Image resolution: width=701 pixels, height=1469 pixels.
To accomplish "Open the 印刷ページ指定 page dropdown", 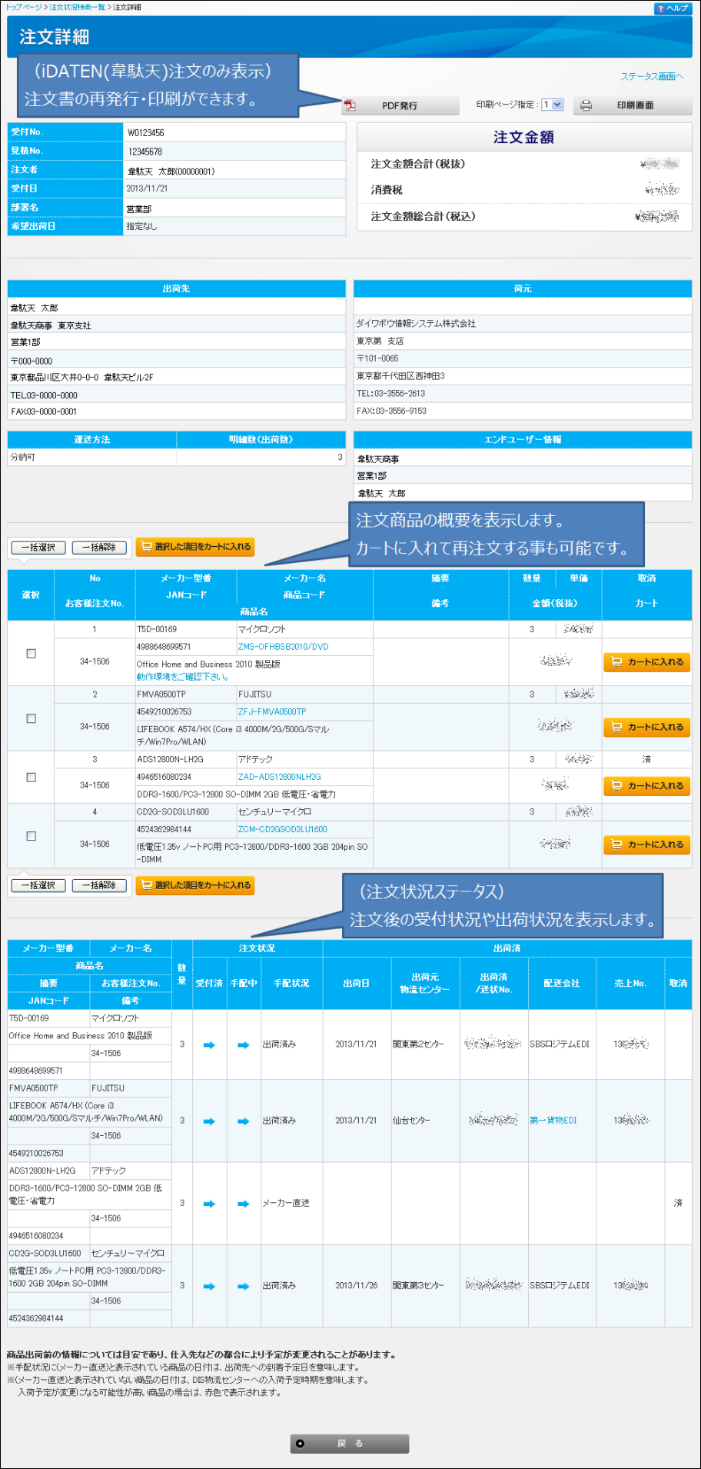I will 553,105.
